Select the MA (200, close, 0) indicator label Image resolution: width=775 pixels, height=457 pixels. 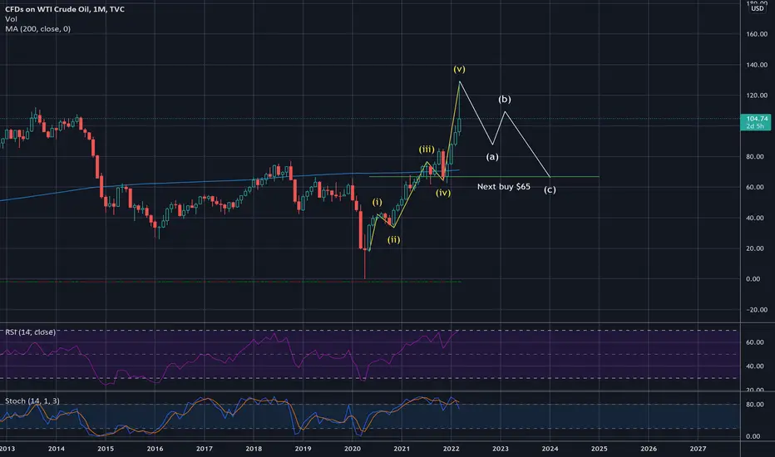click(x=38, y=28)
